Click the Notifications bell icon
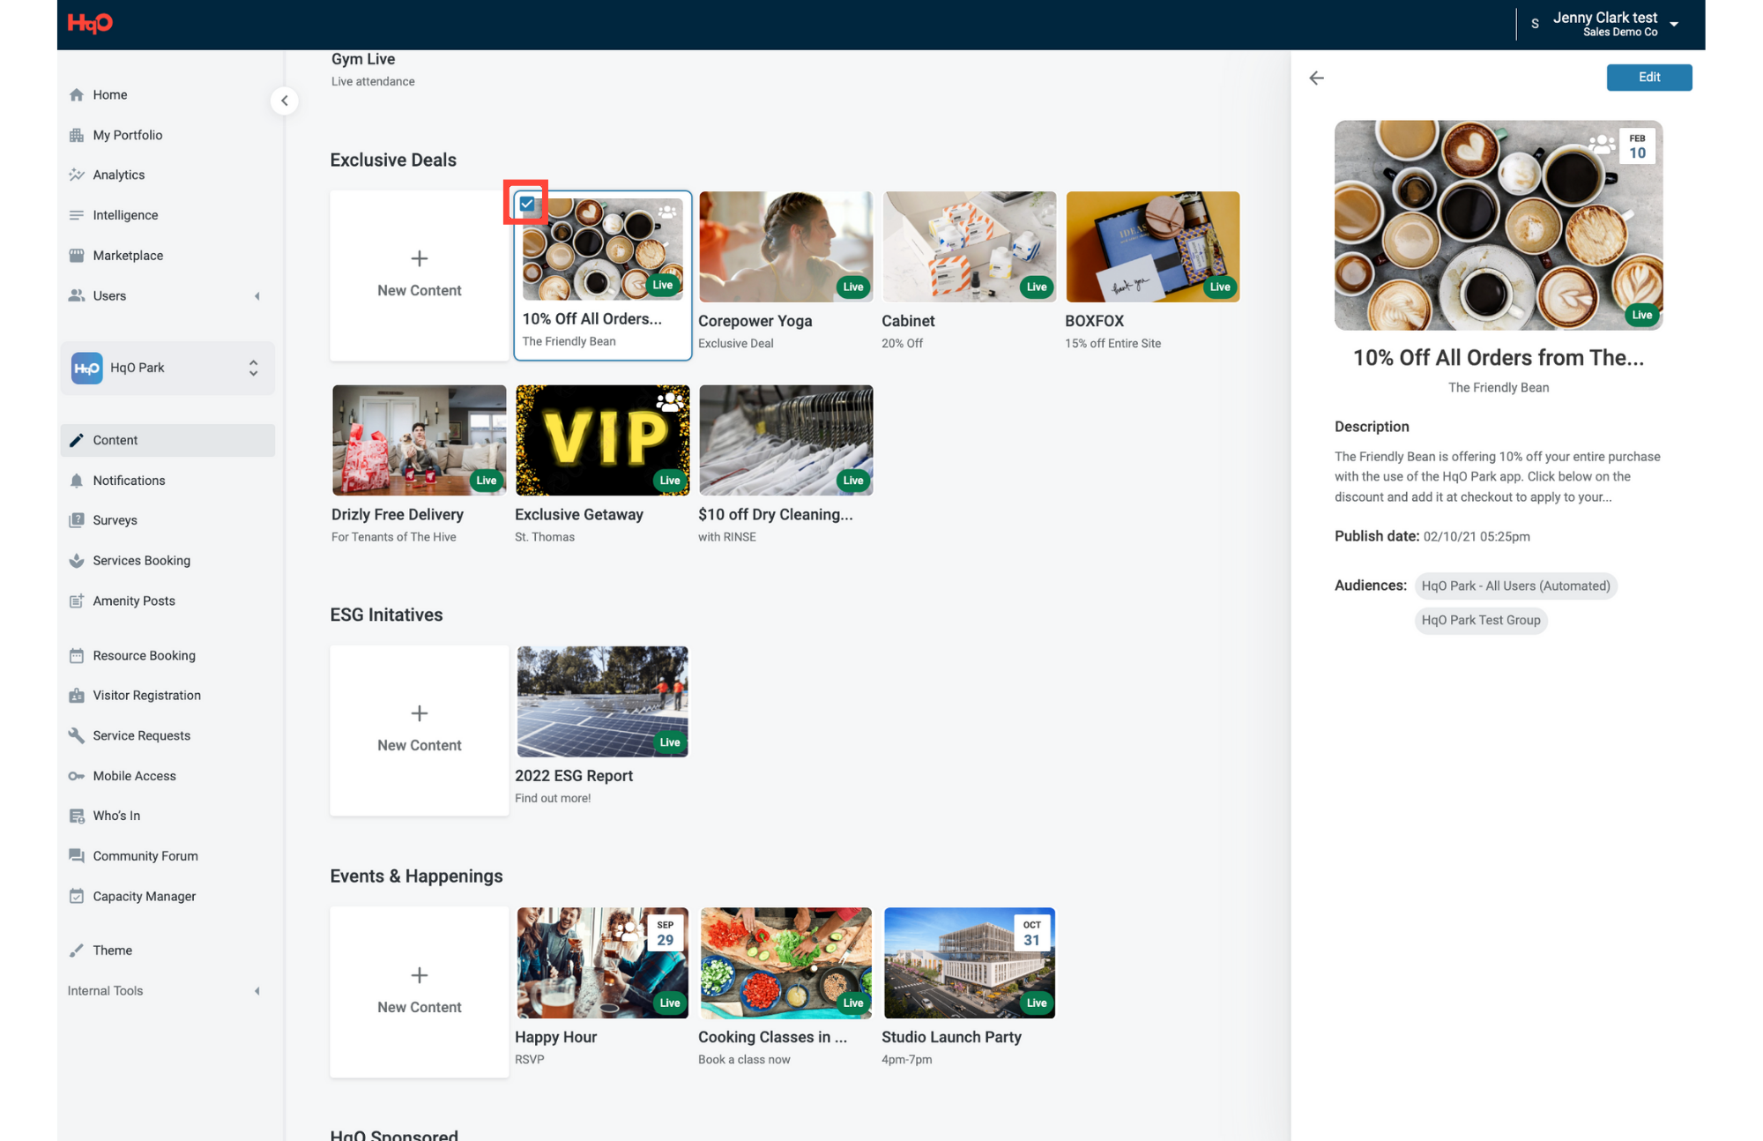The width and height of the screenshot is (1763, 1141). point(77,481)
